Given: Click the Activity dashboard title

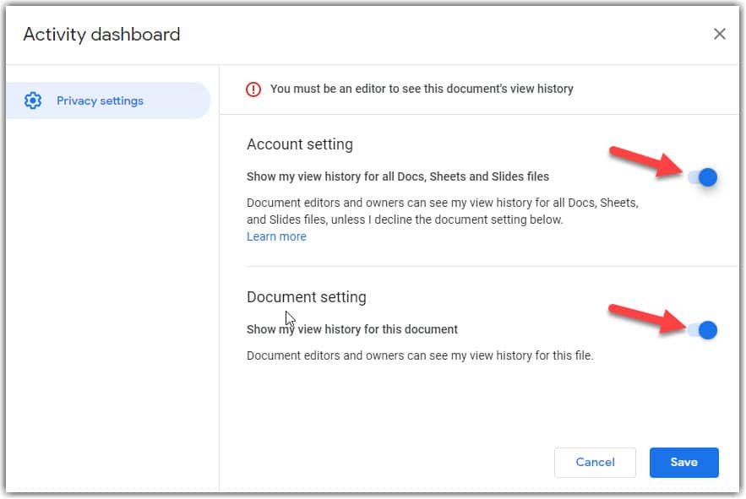Looking at the screenshot, I should [x=102, y=35].
